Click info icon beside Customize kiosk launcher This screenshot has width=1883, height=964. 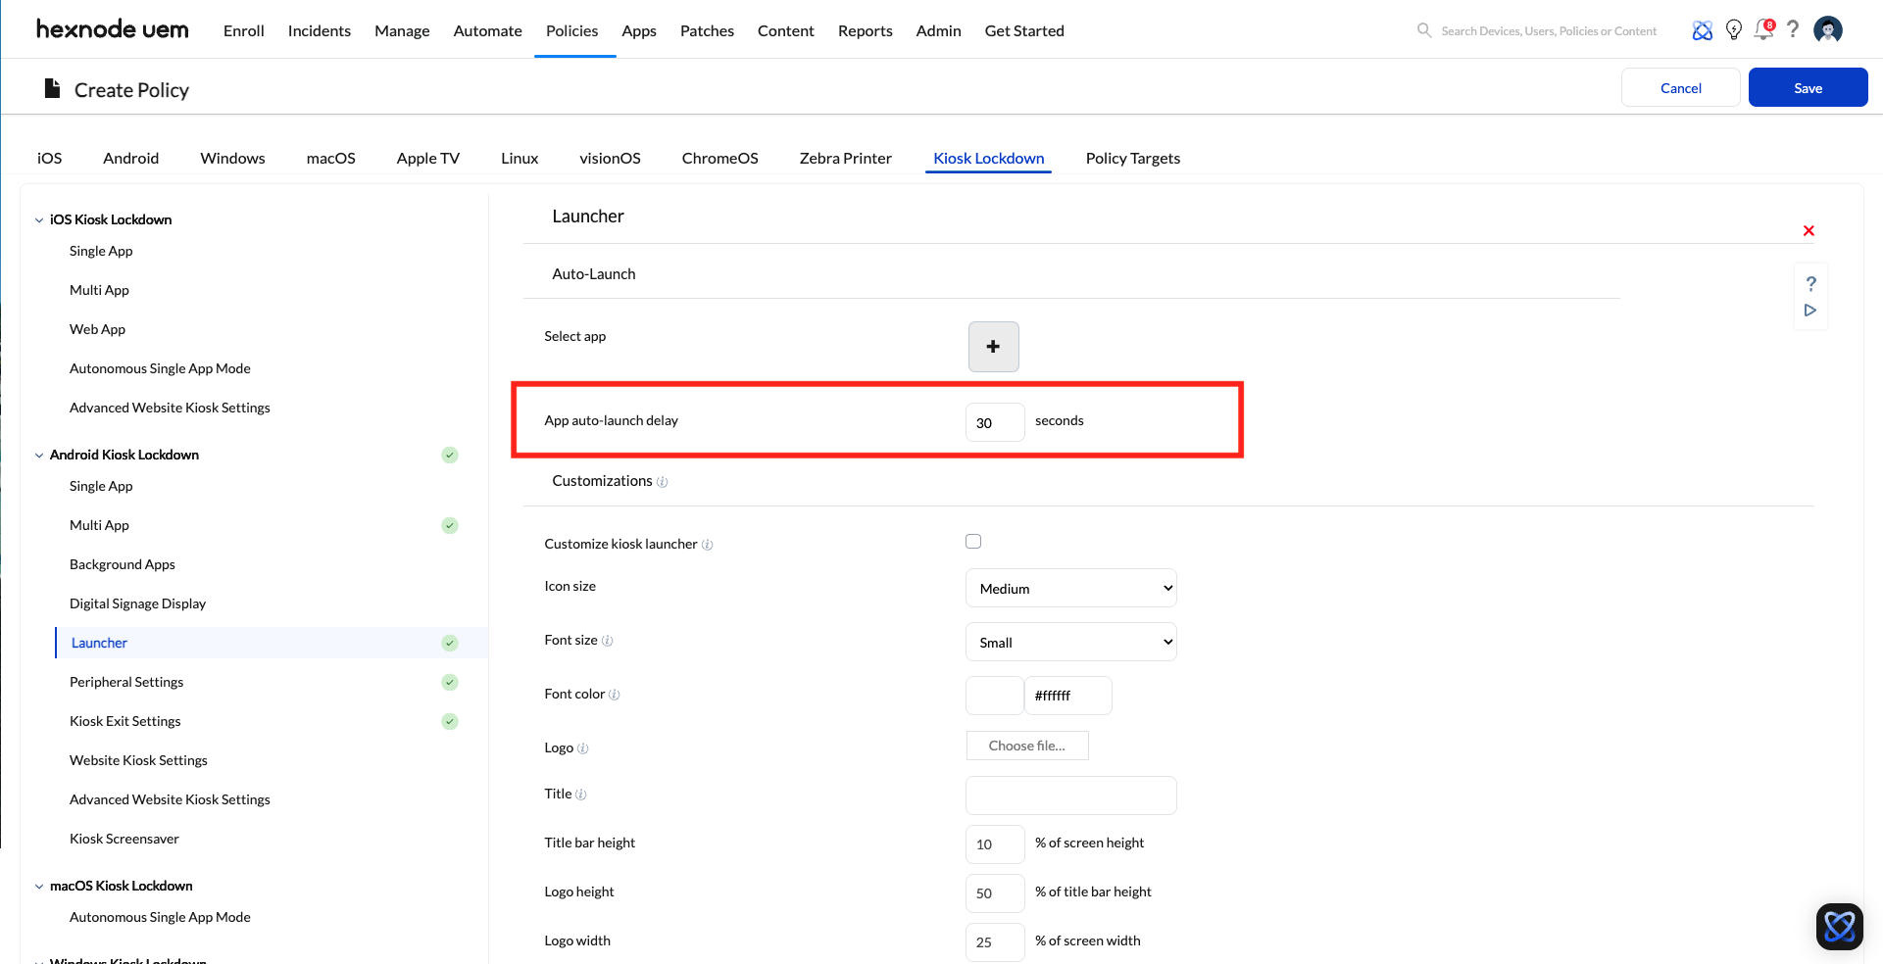point(708,545)
